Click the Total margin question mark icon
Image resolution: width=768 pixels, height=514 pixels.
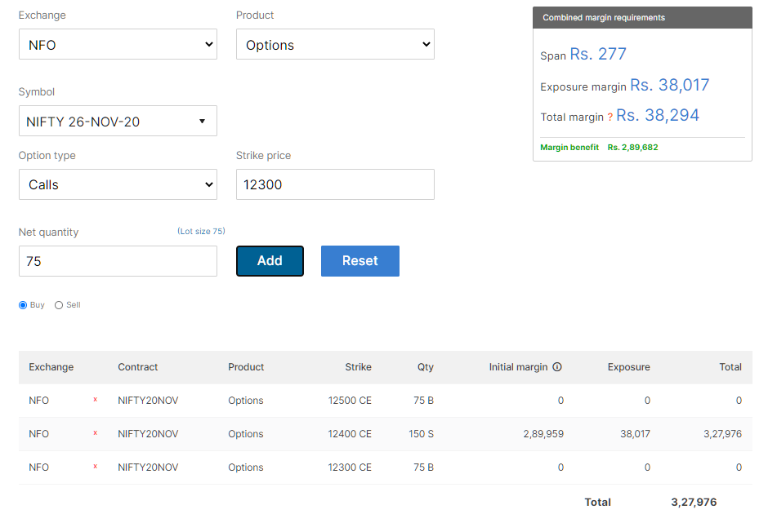tap(609, 117)
